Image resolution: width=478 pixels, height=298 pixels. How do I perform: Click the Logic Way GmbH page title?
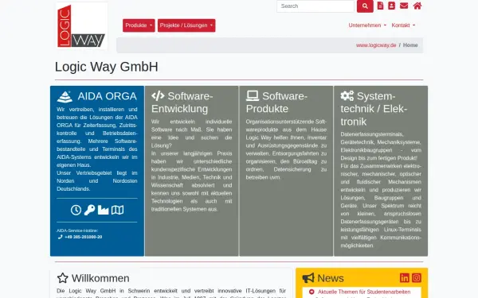click(107, 67)
